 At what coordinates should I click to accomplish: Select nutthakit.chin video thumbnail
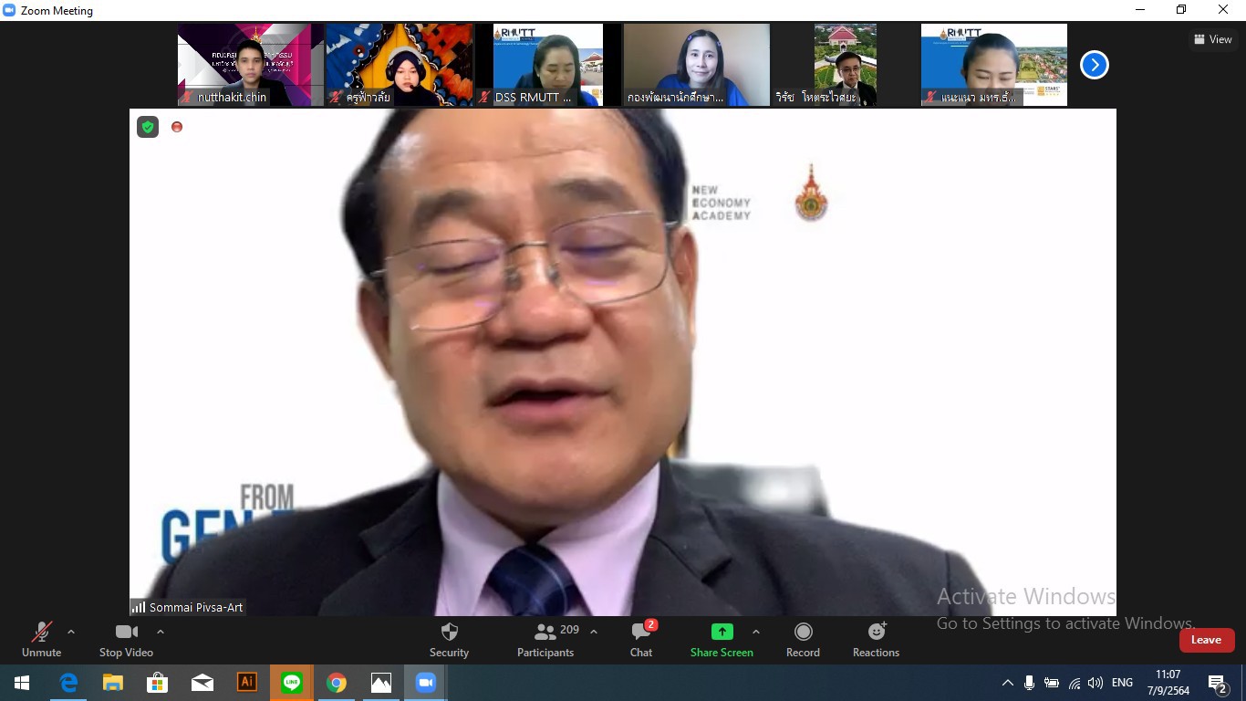[x=251, y=65]
